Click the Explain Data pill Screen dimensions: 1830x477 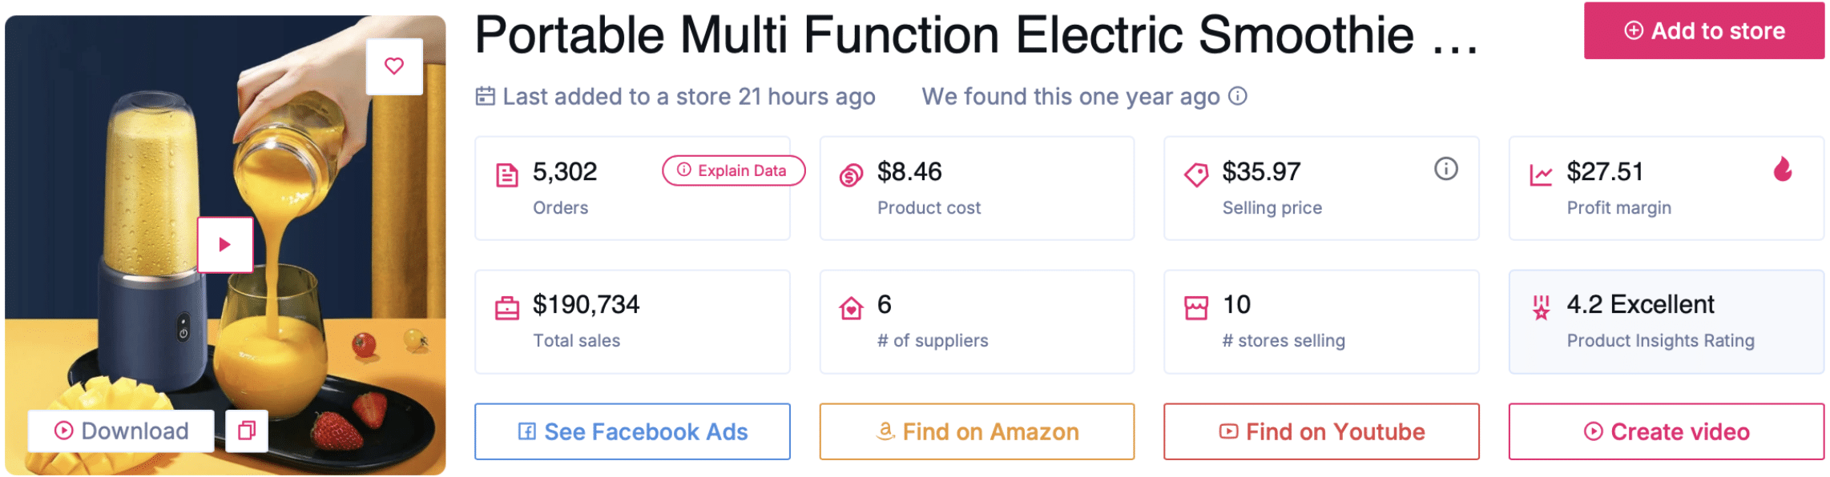click(x=732, y=170)
